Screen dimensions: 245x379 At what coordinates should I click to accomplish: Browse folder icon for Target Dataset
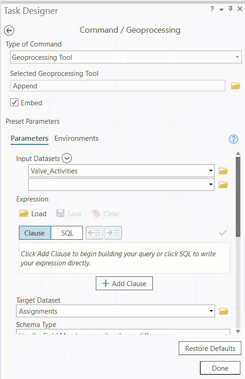point(223,311)
